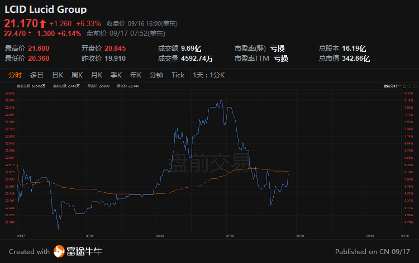Switch to the 年K chart tab
This screenshot has width=419, height=263.
click(136, 75)
